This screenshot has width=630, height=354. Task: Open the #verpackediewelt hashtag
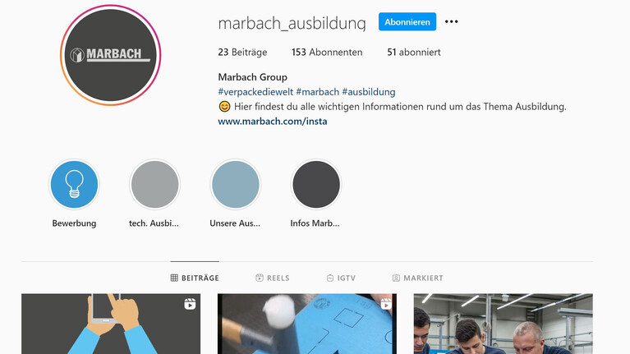255,92
